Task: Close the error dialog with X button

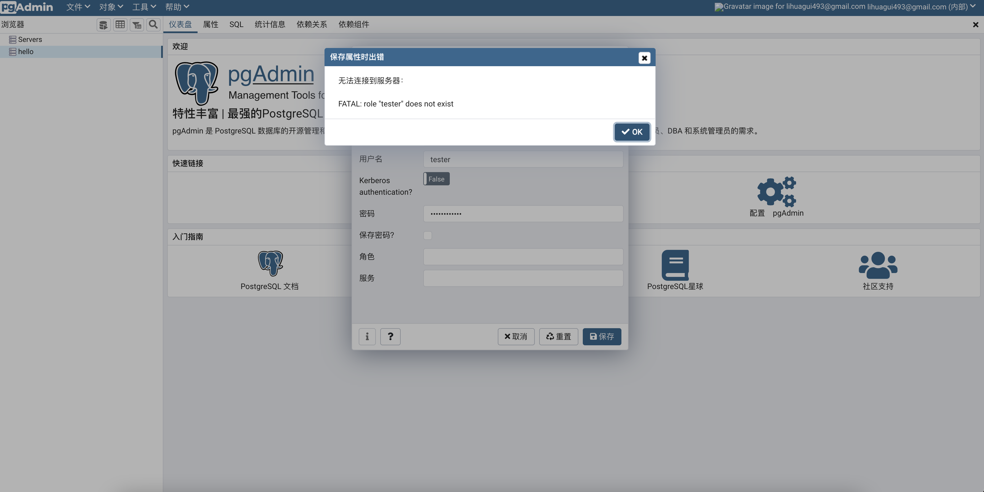Action: click(644, 58)
